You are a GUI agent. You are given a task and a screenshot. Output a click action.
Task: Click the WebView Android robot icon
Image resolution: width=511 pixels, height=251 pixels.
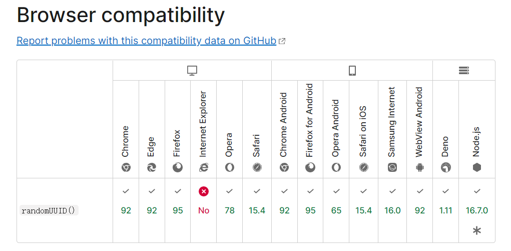(420, 168)
